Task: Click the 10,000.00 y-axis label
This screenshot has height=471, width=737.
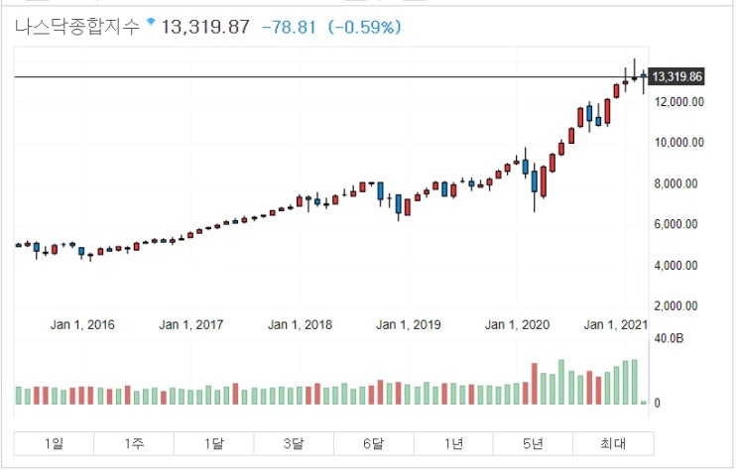Action: 678,143
